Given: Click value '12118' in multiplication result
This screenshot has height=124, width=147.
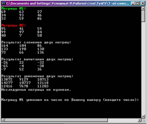Looking at the screenshot, I should pos(43,83).
